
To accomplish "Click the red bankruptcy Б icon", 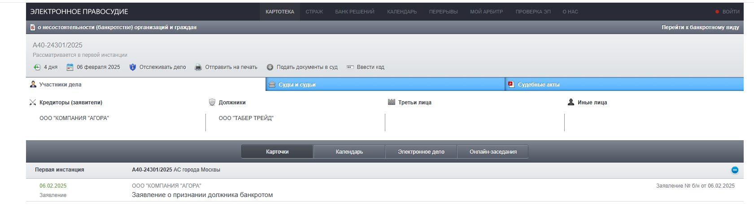I will (x=33, y=27).
